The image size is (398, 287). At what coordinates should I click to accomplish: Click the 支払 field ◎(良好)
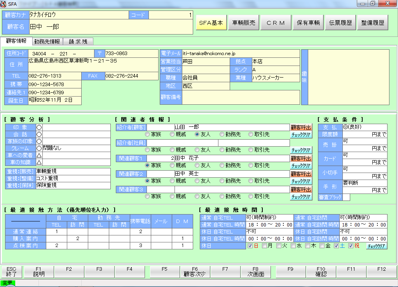tap(365, 127)
